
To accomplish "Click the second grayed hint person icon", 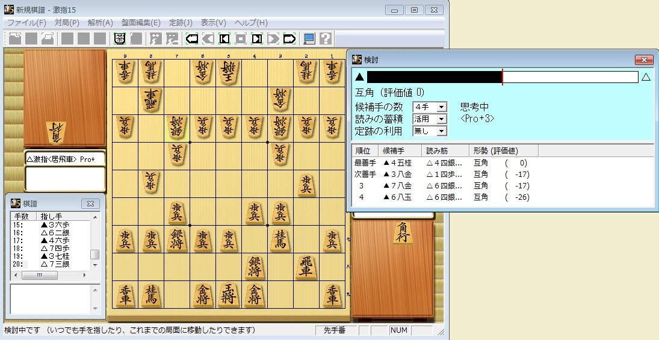I will pyautogui.click(x=172, y=39).
